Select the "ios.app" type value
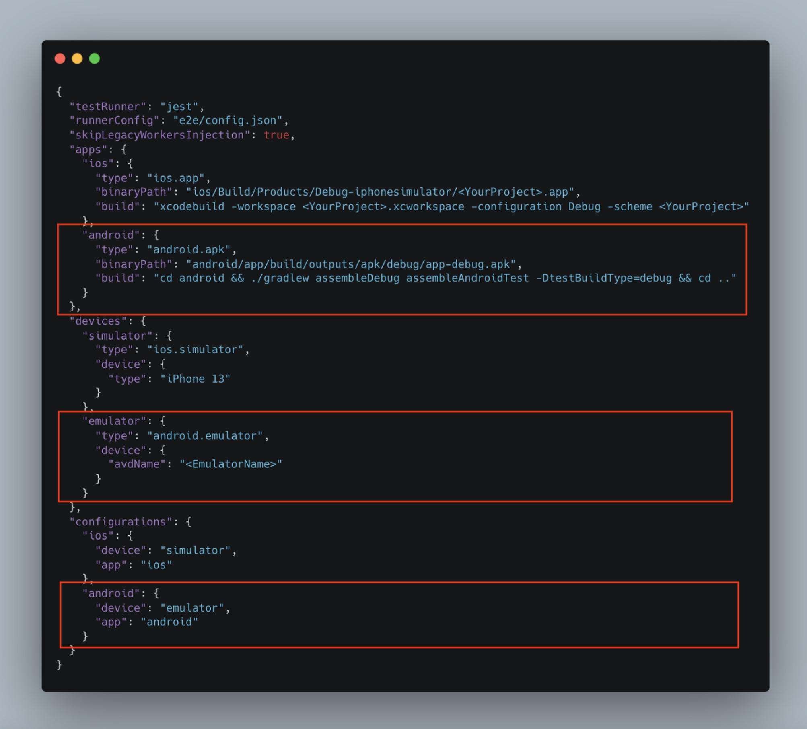Viewport: 807px width, 729px height. pos(176,178)
